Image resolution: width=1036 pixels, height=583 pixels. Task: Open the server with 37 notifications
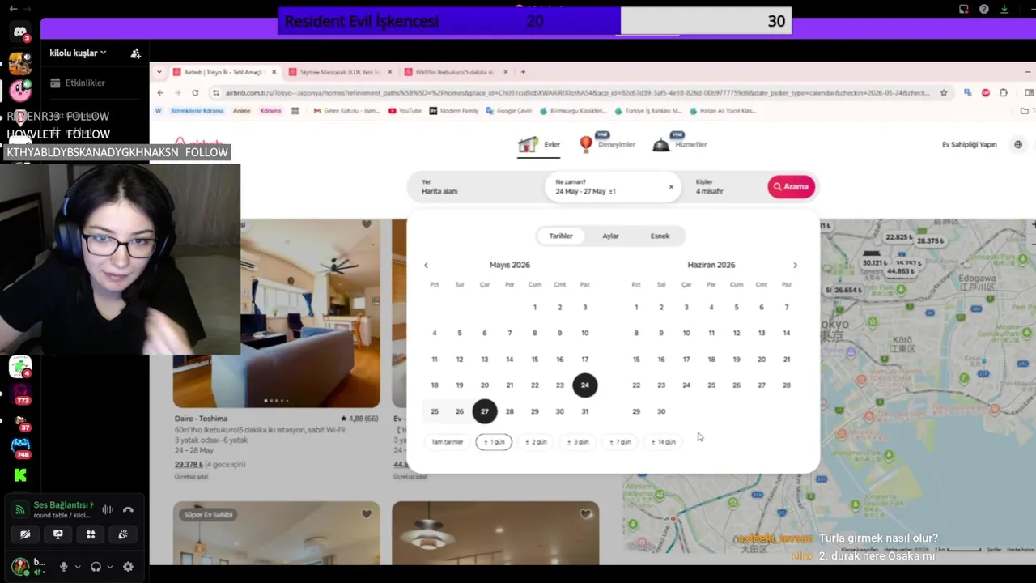tap(20, 422)
